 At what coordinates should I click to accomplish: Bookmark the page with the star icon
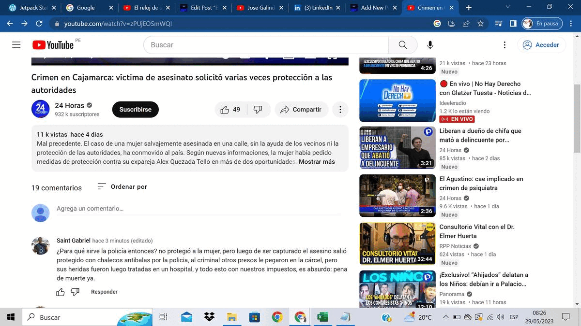coord(480,23)
